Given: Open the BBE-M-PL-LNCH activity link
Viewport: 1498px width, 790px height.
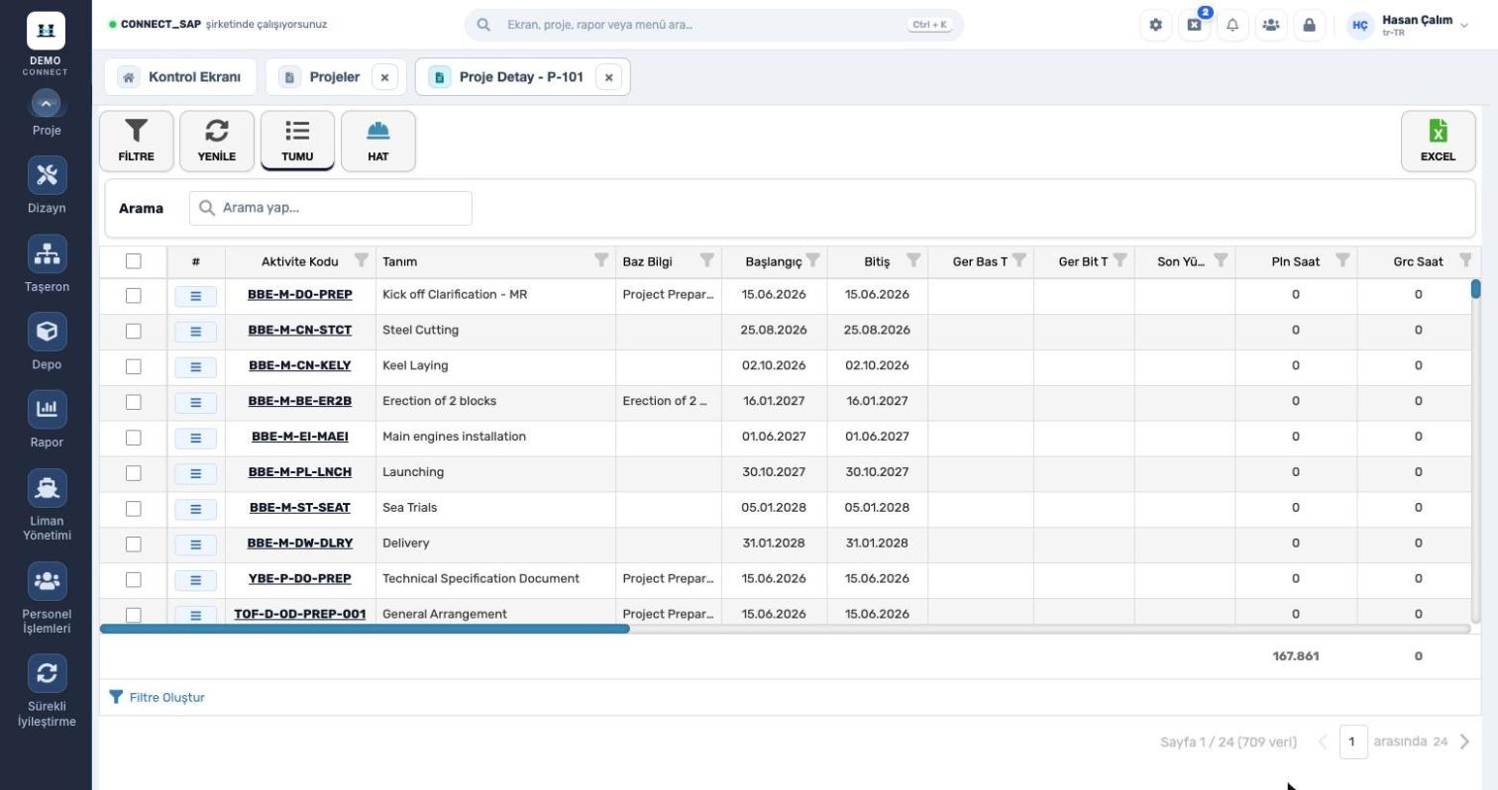Looking at the screenshot, I should (300, 472).
